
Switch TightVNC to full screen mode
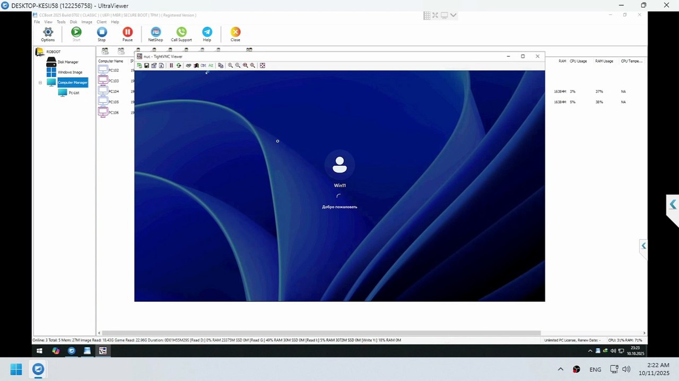pyautogui.click(x=263, y=66)
